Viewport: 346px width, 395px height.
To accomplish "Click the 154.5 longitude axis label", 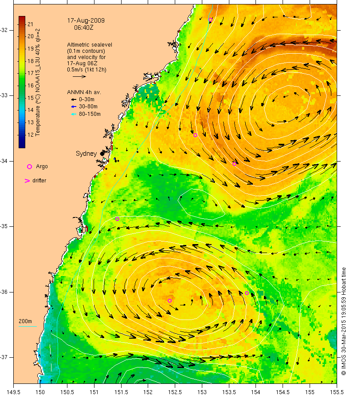I will 283,392.
